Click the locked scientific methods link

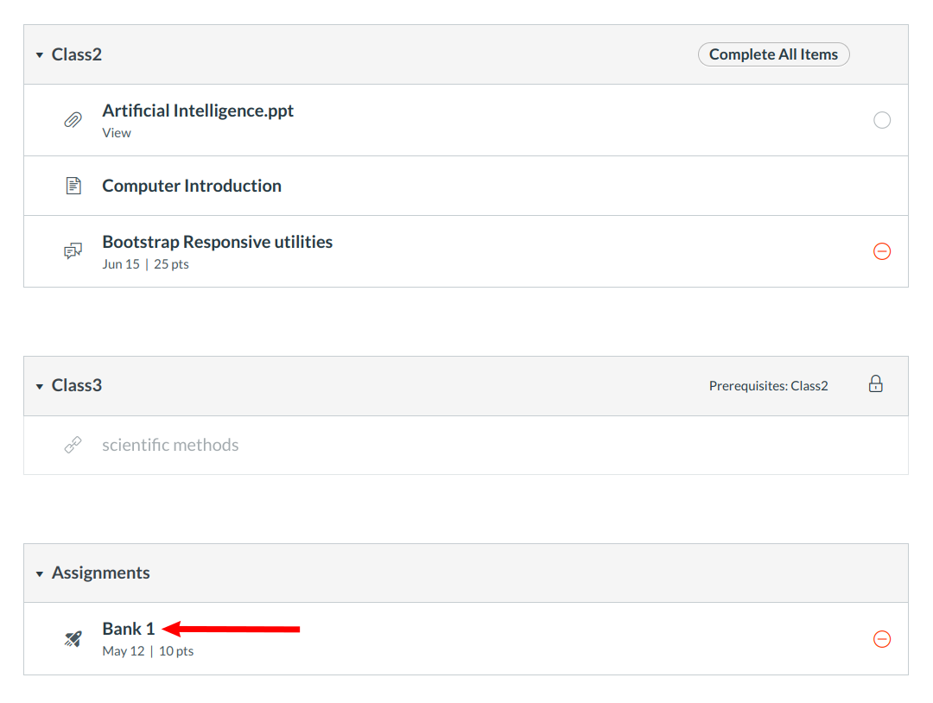point(170,446)
